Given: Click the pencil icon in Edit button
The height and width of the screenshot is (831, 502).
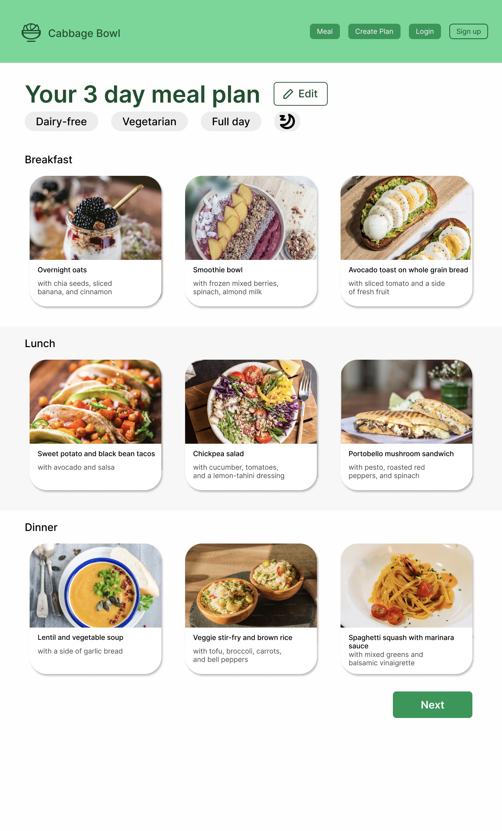Looking at the screenshot, I should tap(288, 94).
